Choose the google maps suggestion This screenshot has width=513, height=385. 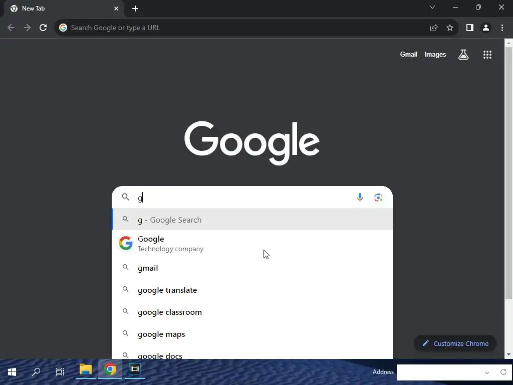252,334
